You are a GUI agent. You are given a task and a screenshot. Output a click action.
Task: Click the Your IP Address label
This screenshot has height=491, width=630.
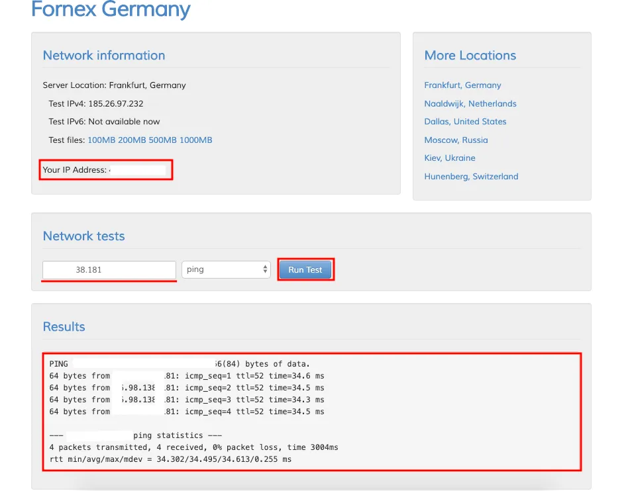[75, 170]
